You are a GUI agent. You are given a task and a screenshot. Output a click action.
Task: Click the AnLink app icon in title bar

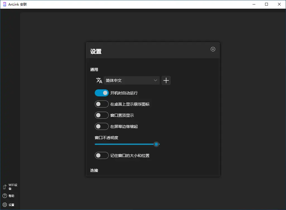pos(4,4)
